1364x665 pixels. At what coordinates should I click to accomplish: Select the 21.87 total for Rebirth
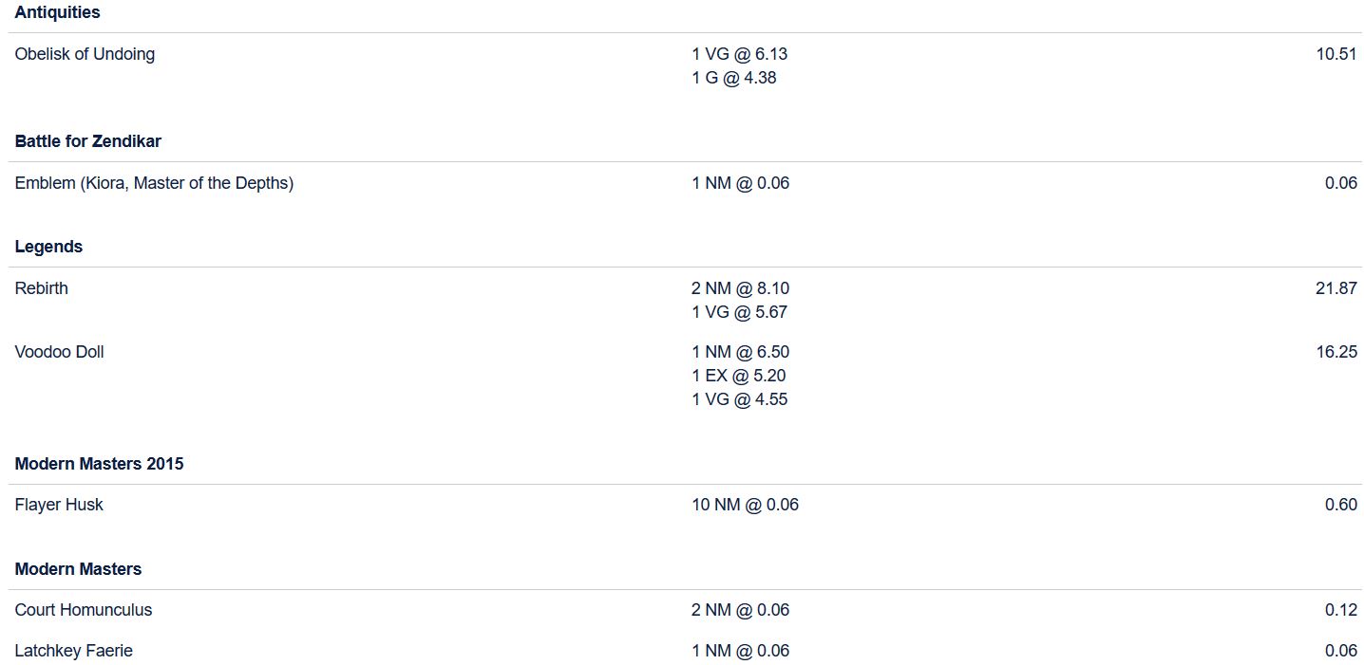click(x=1336, y=288)
